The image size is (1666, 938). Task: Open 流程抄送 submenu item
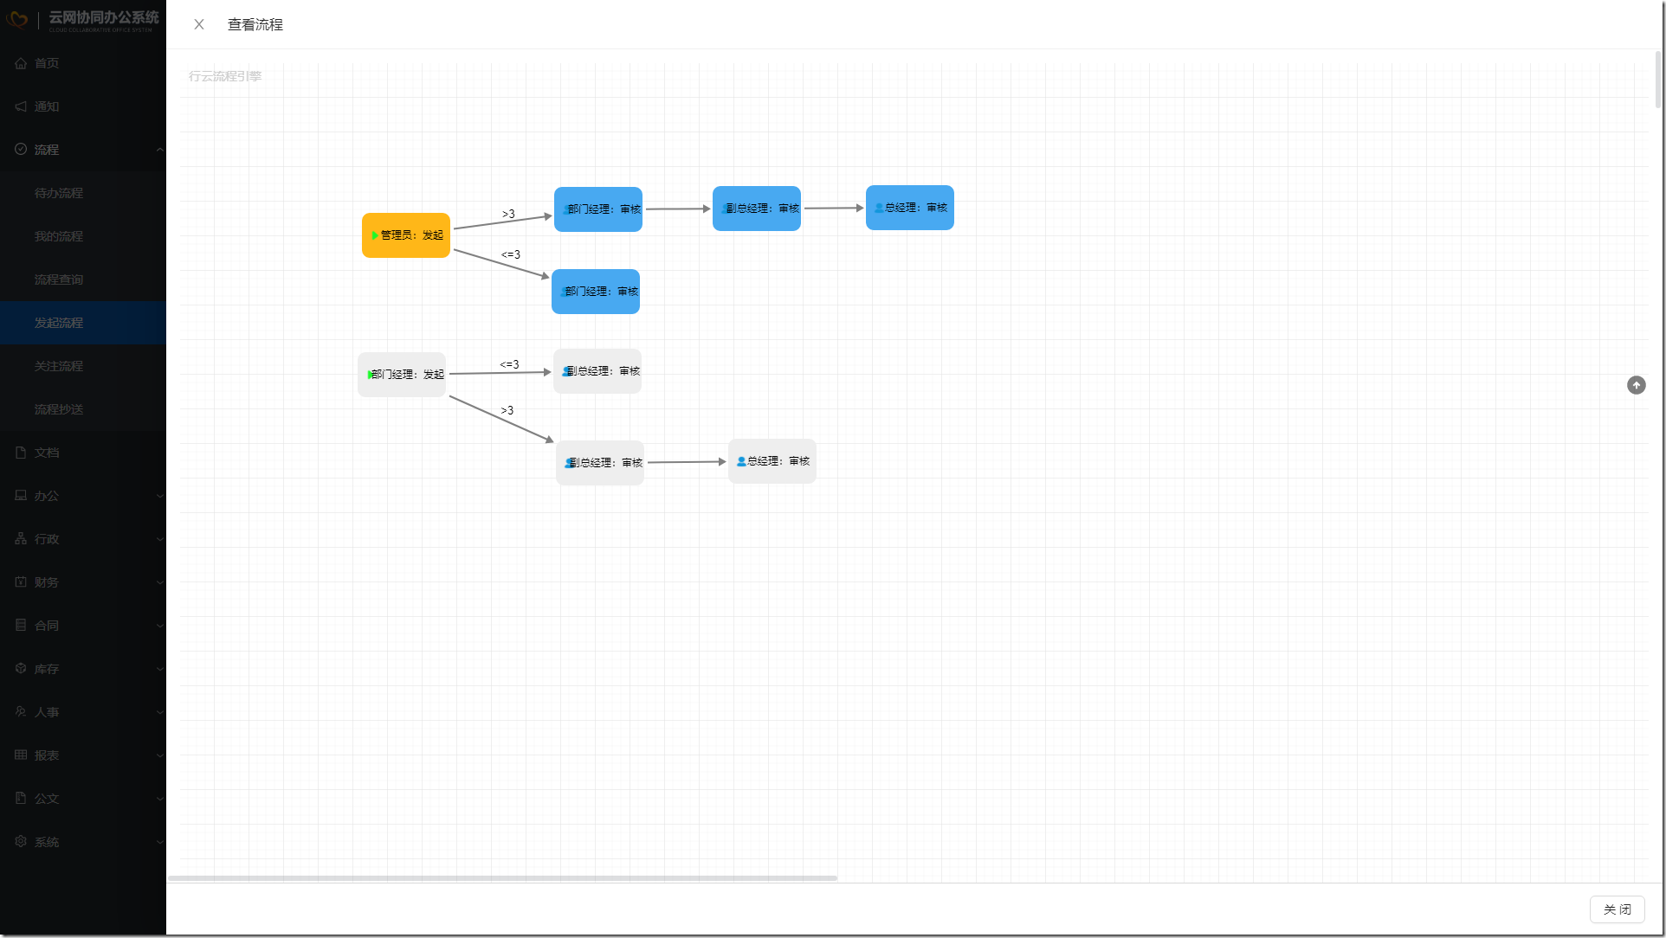pyautogui.click(x=83, y=409)
